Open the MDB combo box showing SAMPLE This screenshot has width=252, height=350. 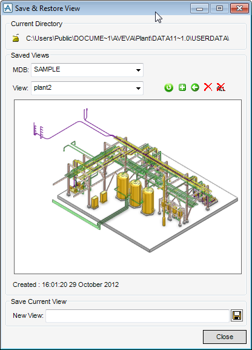click(87, 70)
